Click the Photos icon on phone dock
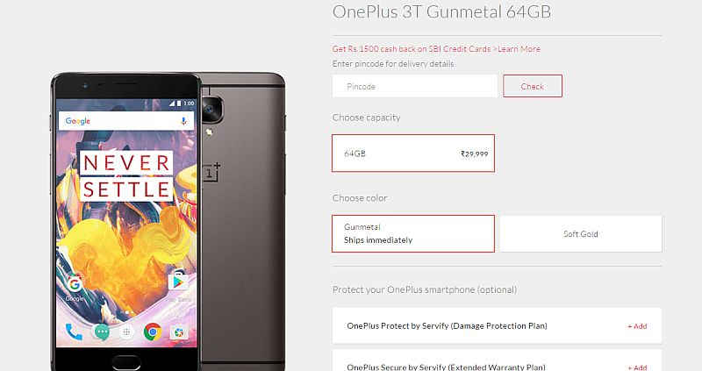Viewport: 702px width, 371px height. coord(179,332)
